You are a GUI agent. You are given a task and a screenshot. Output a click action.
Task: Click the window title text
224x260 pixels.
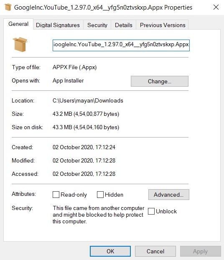tap(103, 7)
